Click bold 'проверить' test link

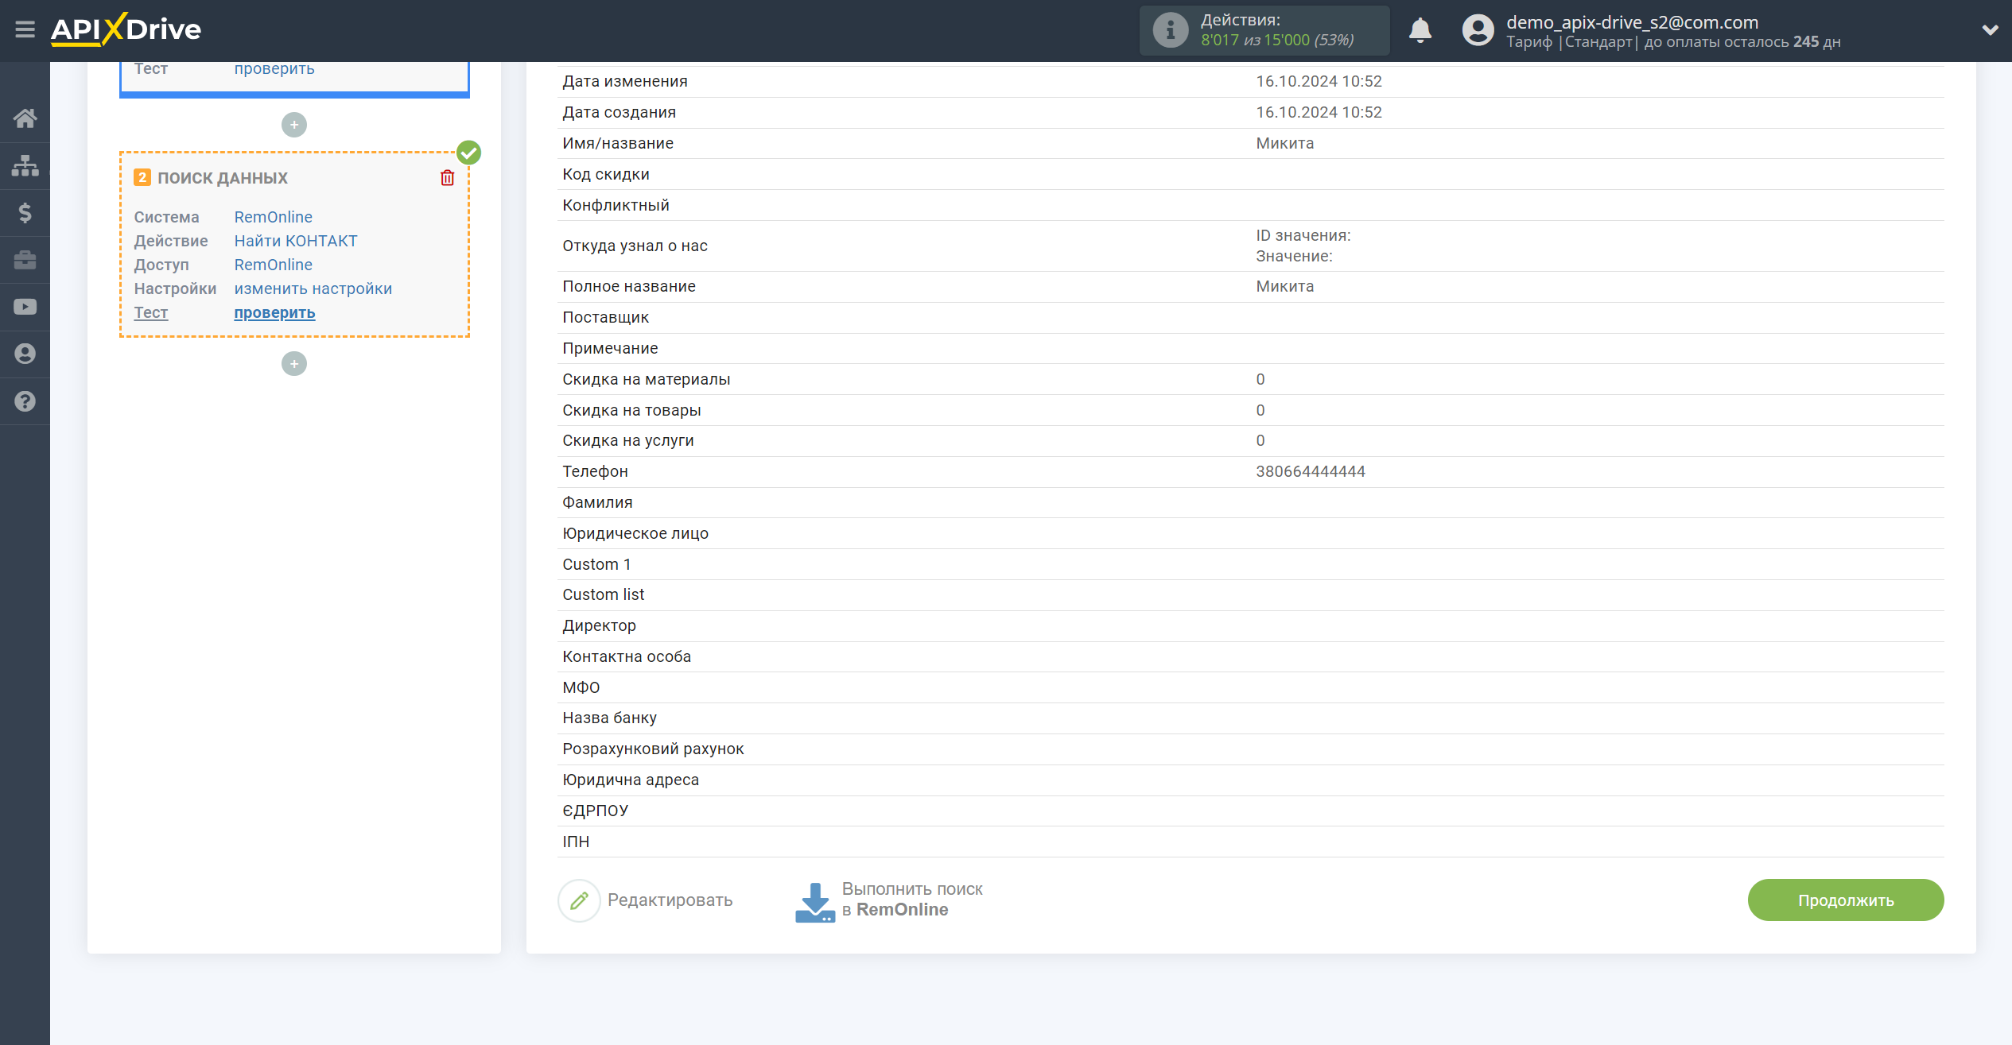[x=274, y=312]
